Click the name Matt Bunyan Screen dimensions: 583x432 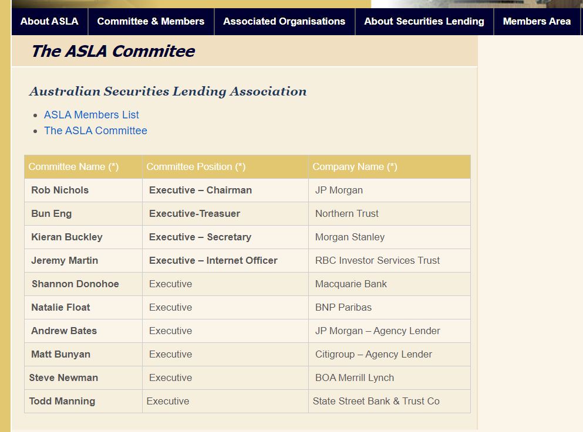(60, 355)
